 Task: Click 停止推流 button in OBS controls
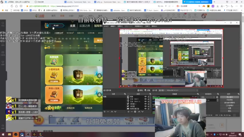tap(230, 97)
